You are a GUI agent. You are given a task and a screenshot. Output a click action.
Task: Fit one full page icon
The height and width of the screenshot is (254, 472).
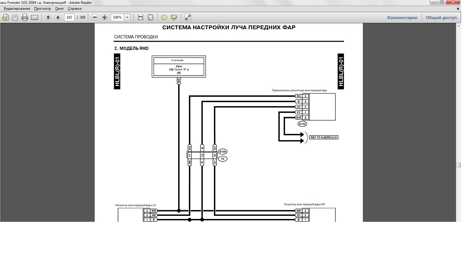150,18
